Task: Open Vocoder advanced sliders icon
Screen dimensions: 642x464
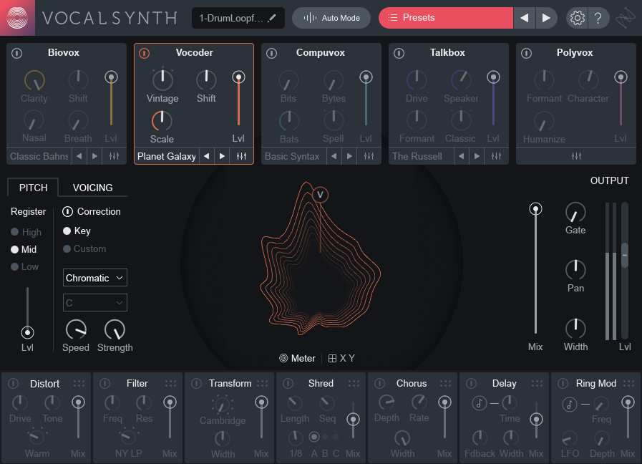Action: (242, 156)
